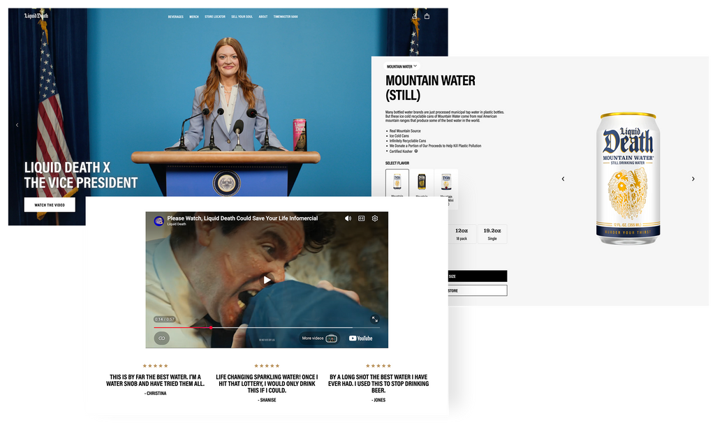Click the "Real Mountain Source" bullet
Viewport: 715px width, 432px height.
click(405, 131)
